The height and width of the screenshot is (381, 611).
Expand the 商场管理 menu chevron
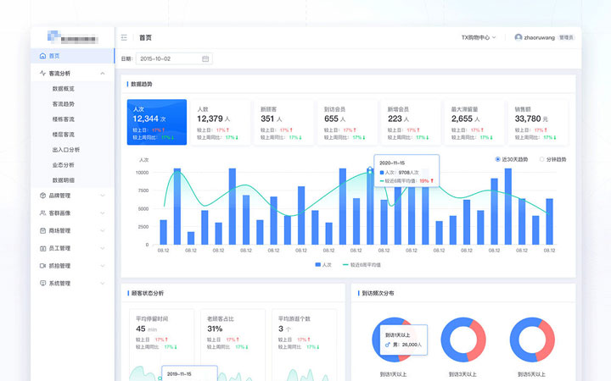click(x=103, y=230)
